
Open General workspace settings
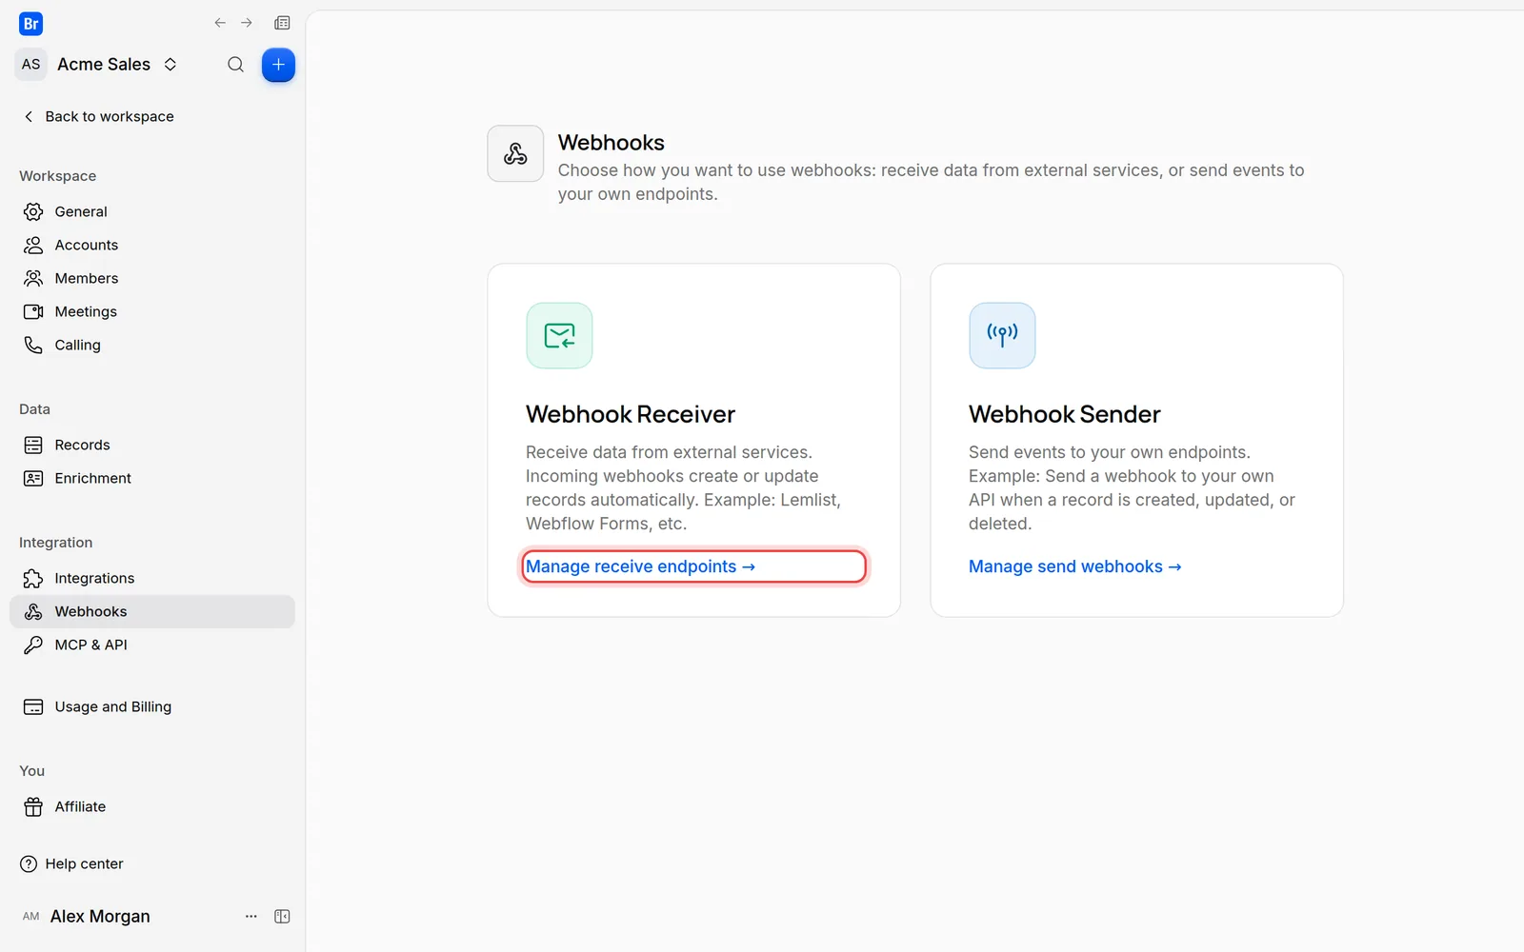coord(152,211)
